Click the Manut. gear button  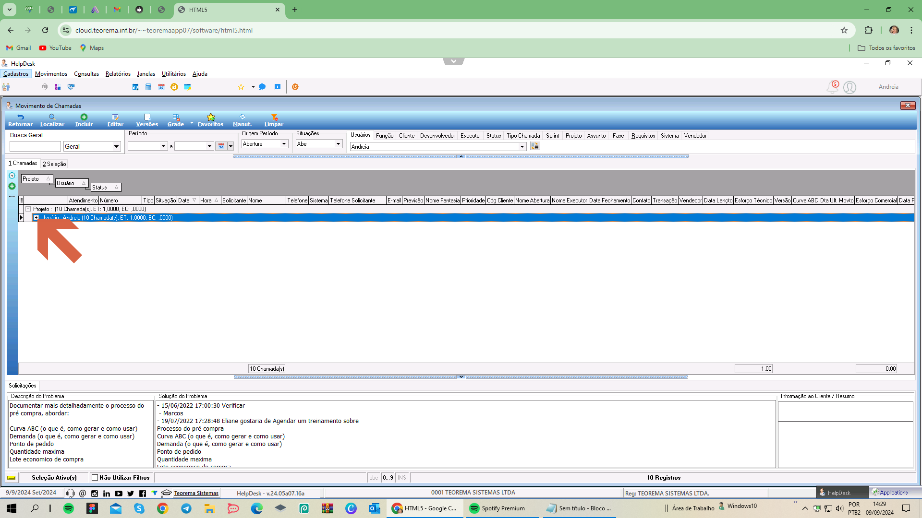242,120
